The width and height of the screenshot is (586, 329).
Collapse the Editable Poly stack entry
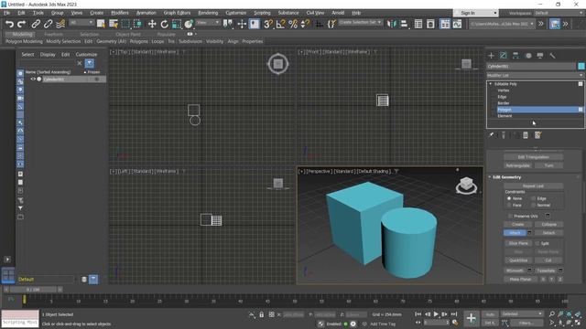tap(491, 84)
